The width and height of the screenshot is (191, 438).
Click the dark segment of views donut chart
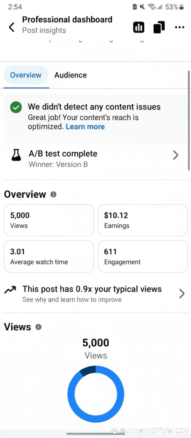coord(88,370)
